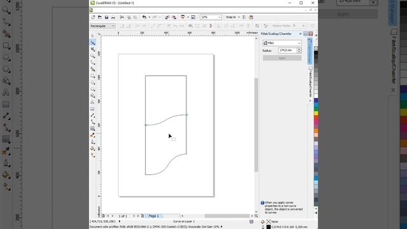The height and width of the screenshot is (229, 407).
Task: Expand the Fillet/Scallop/Chamfer docker flyout arrows
Action: 300,34
